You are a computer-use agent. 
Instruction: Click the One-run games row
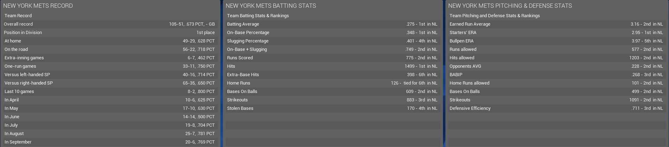click(x=109, y=66)
